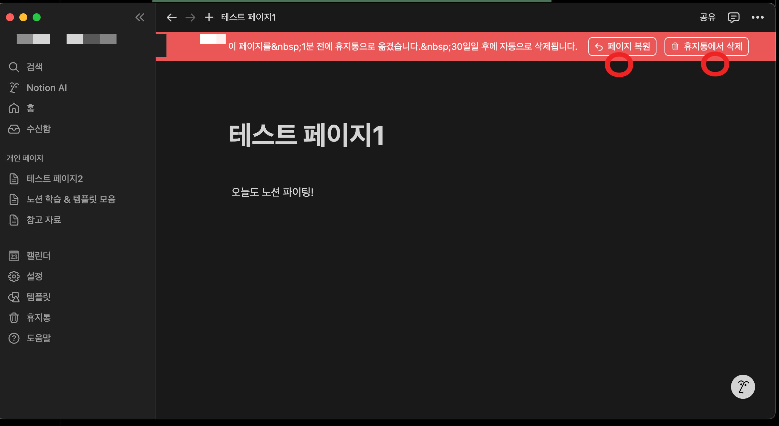The width and height of the screenshot is (779, 426).
Task: Click the 테스트 페이지1 page title heading
Action: (x=306, y=135)
